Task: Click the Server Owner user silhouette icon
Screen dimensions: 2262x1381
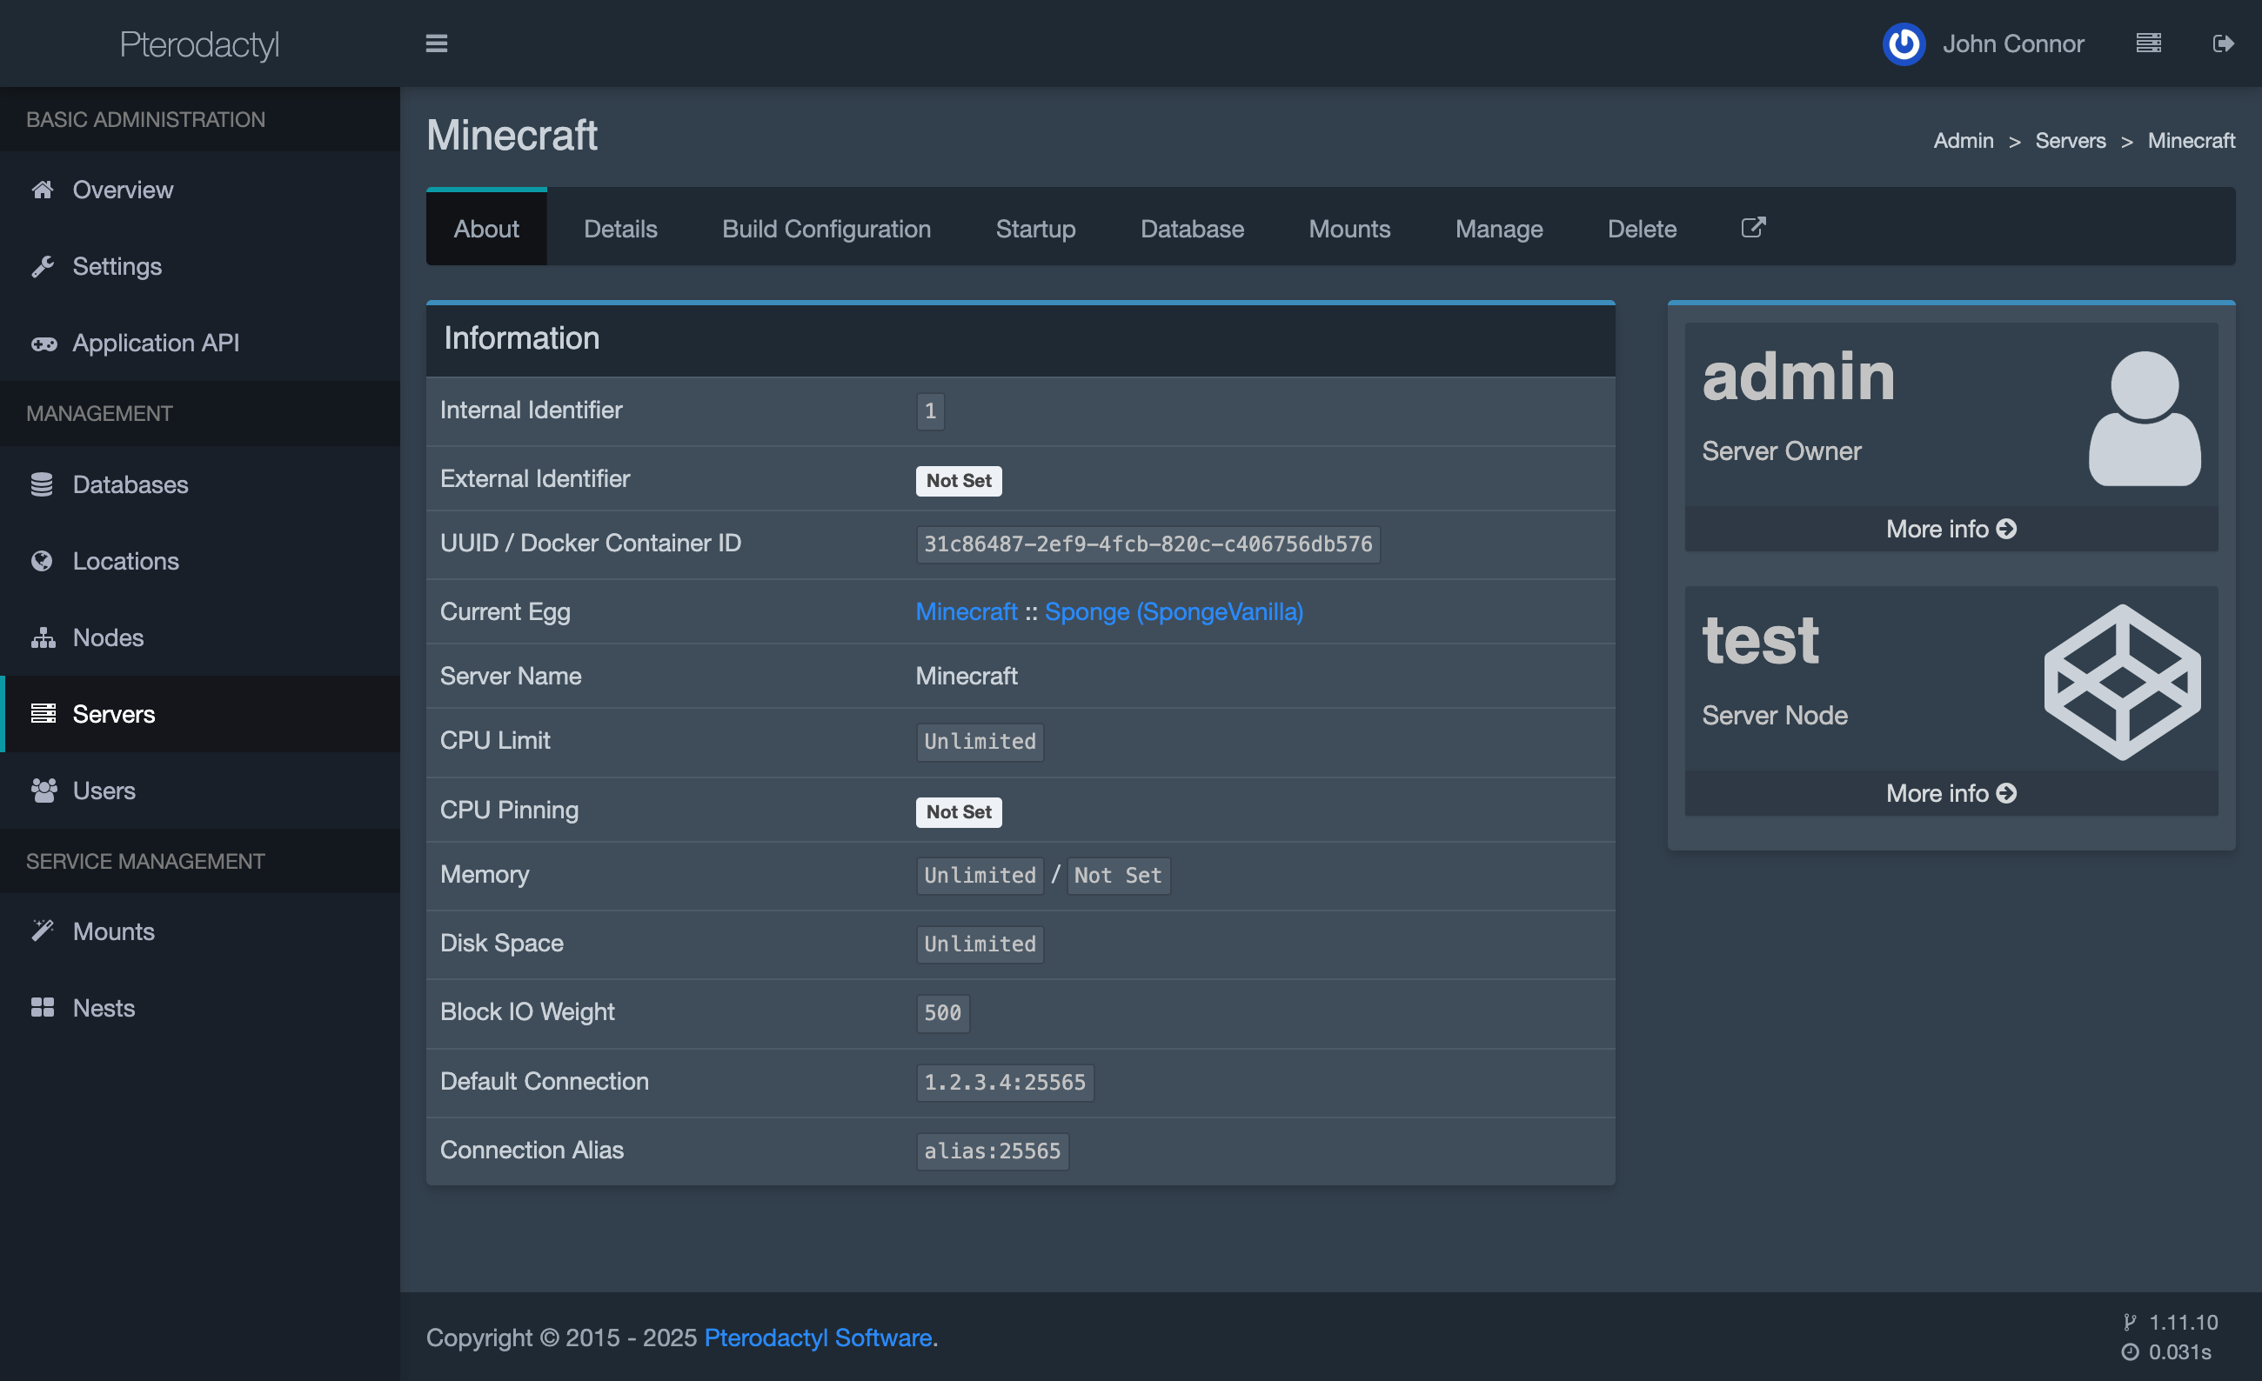Action: [x=2145, y=418]
